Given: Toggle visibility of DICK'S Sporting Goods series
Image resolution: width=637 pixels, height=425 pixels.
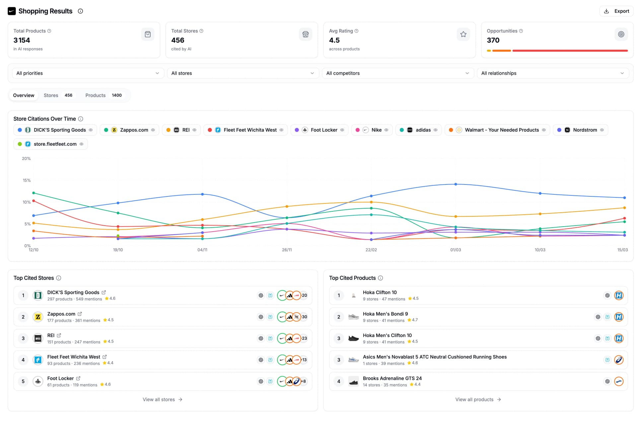Looking at the screenshot, I should point(91,130).
